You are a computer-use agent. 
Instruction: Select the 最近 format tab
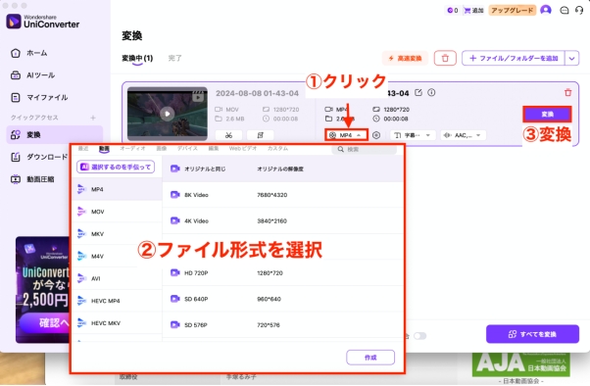pos(83,149)
